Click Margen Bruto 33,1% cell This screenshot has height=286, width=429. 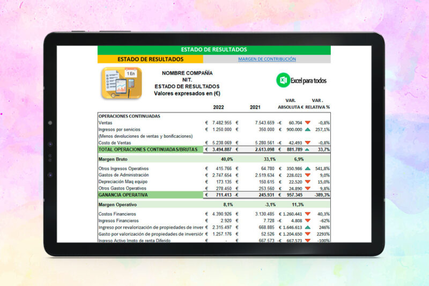tap(270, 159)
